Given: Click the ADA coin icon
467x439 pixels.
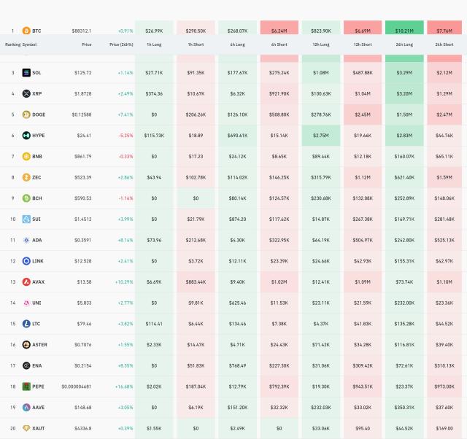Looking at the screenshot, I should pos(26,240).
